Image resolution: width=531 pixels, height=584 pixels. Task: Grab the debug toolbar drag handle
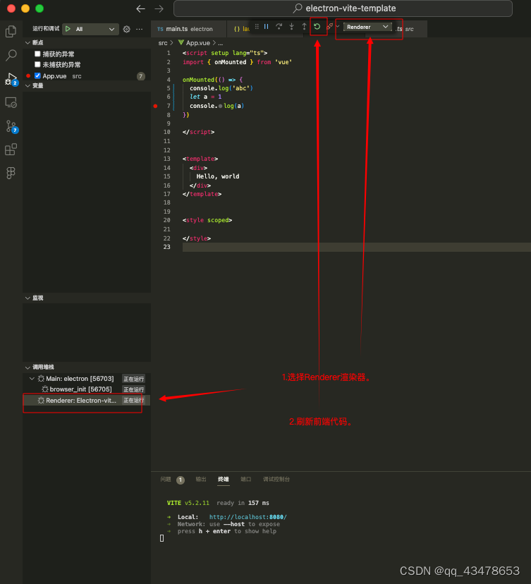257,26
